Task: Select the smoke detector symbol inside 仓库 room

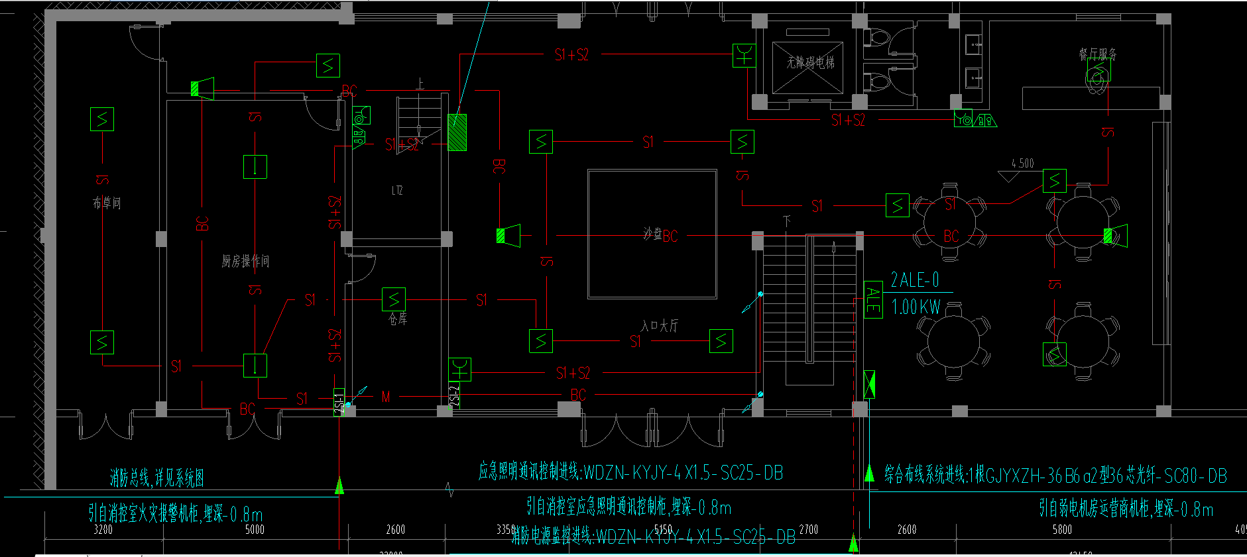Action: [394, 300]
